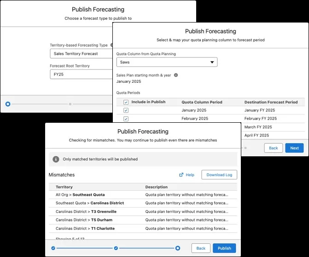The height and width of the screenshot is (257, 309).
Task: Click the info icon by Territory-based Forecasting Type
Action: 111,45
